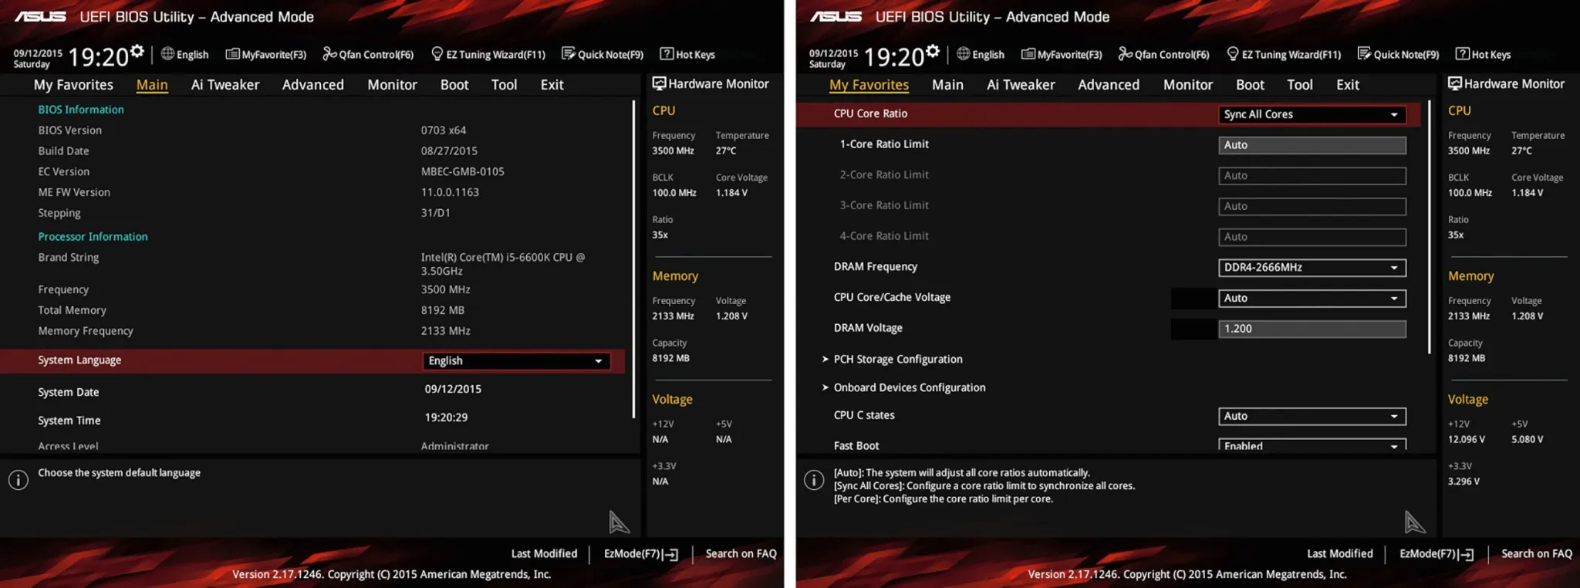This screenshot has width=1580, height=588.
Task: Open the DRAM Frequency dropdown
Action: click(1312, 268)
